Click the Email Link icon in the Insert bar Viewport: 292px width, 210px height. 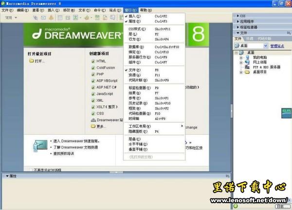point(43,17)
